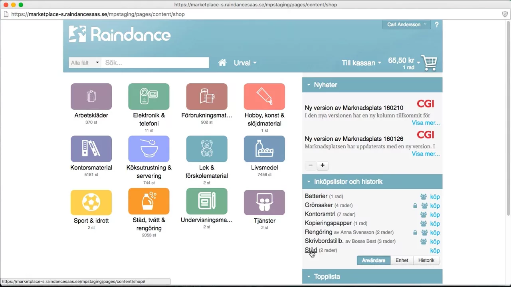Image resolution: width=511 pixels, height=287 pixels.
Task: Click the Sport & idrott soccer ball icon
Action: (91, 202)
